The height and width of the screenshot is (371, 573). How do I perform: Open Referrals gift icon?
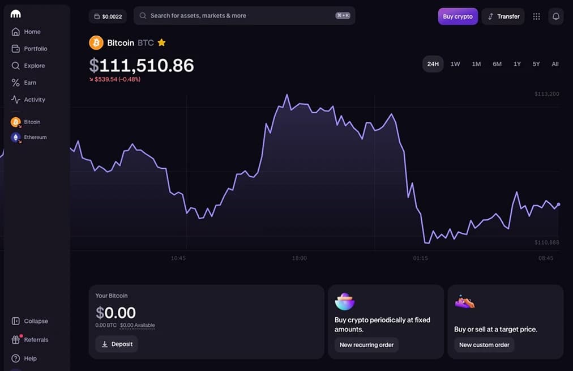coord(16,340)
